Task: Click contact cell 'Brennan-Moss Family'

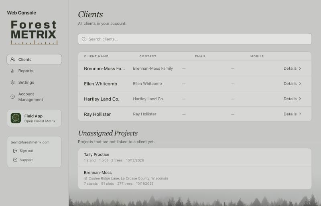Action: tap(153, 68)
